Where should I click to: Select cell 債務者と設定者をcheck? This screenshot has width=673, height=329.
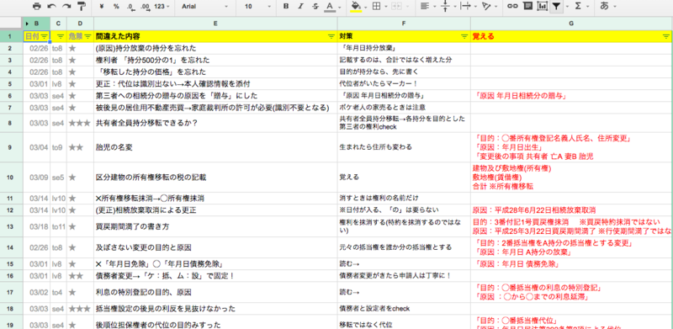click(x=404, y=308)
